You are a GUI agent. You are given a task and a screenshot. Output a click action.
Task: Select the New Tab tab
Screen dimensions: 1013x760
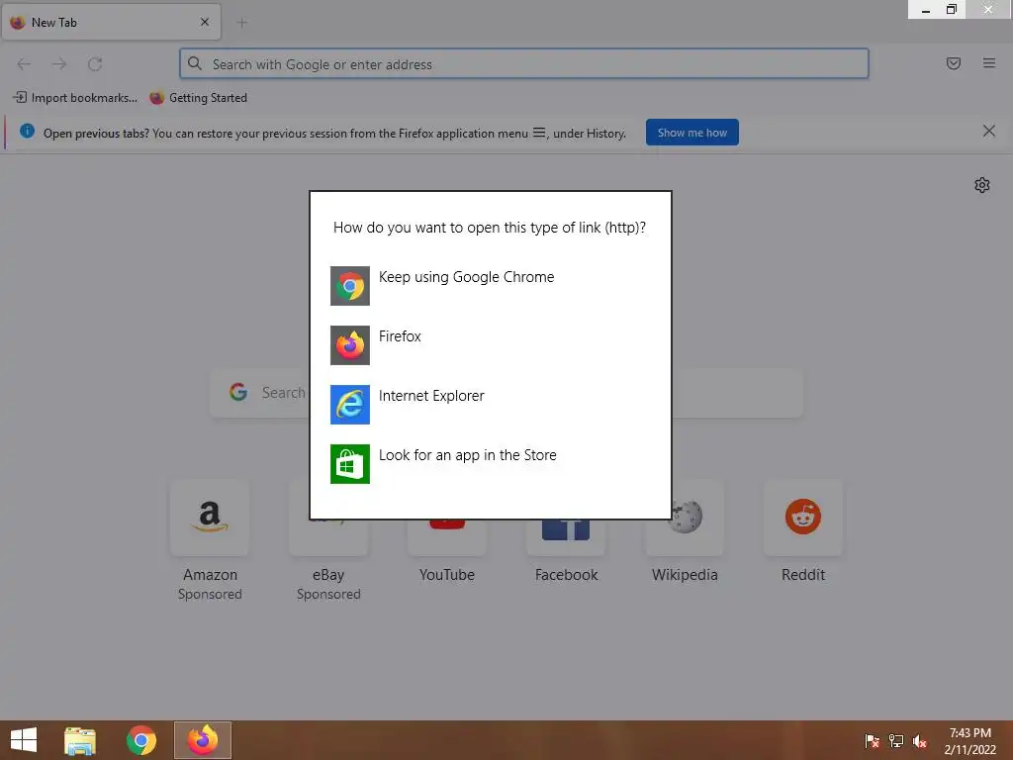coord(111,23)
